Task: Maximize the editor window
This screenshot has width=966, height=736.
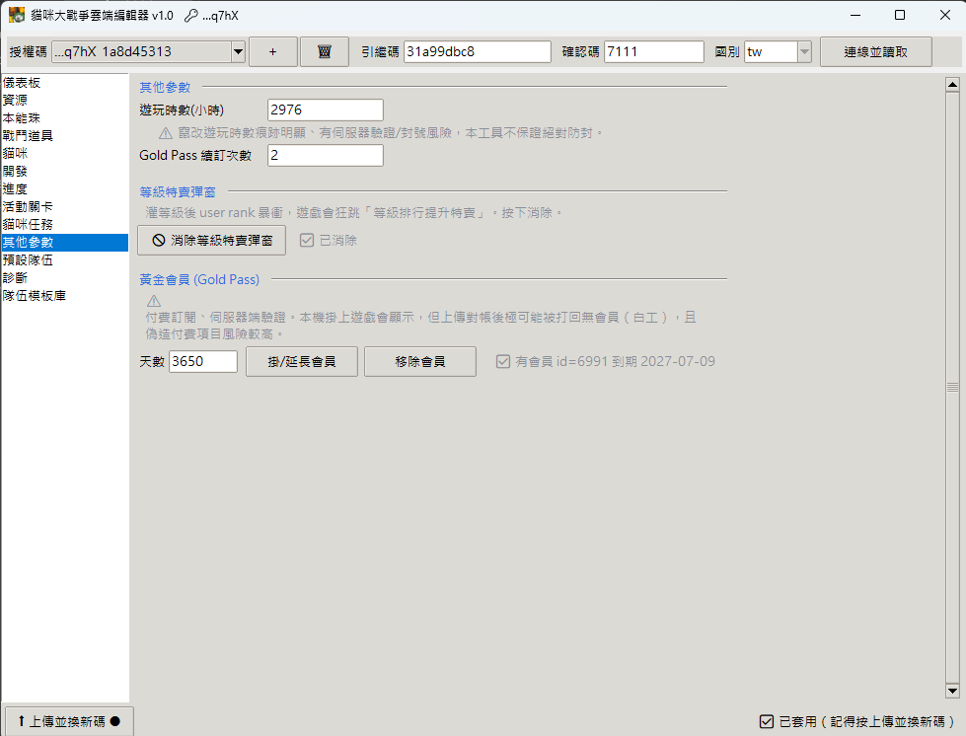Action: pyautogui.click(x=900, y=15)
